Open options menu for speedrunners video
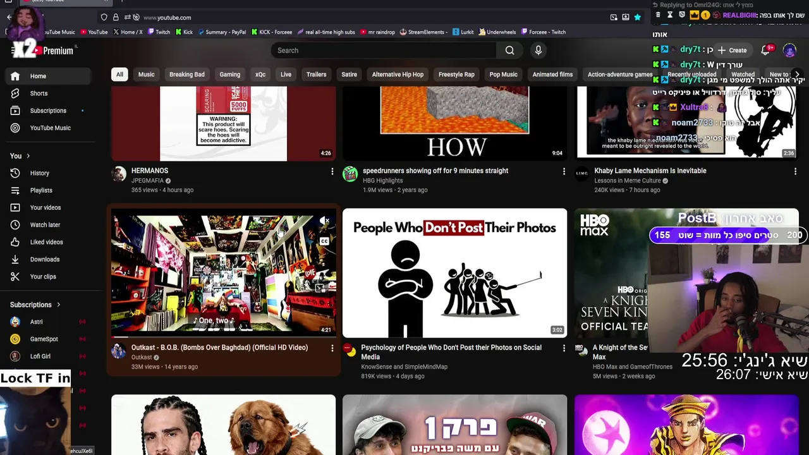The image size is (809, 455). (x=564, y=171)
